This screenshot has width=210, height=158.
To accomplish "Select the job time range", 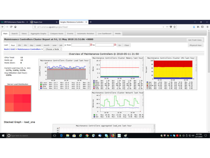I will click(61, 45).
